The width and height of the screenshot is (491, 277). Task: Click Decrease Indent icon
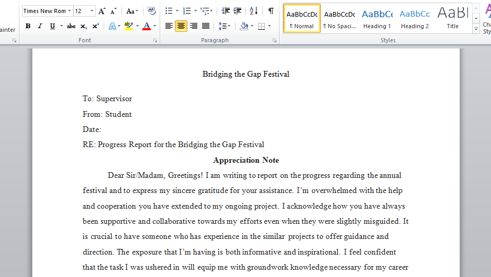pyautogui.click(x=226, y=11)
